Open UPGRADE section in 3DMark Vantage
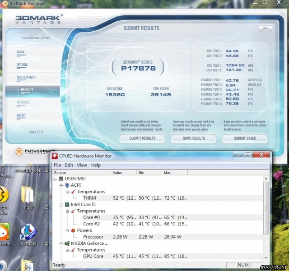The width and height of the screenshot is (289, 271). point(23,102)
